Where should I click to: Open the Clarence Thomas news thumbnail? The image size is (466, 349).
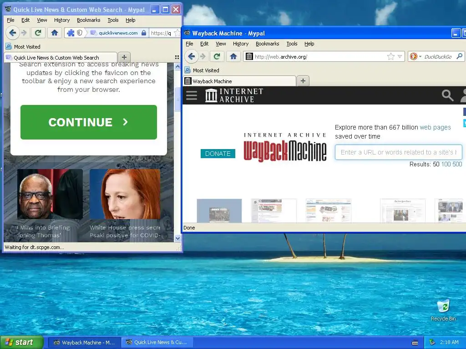(50, 194)
